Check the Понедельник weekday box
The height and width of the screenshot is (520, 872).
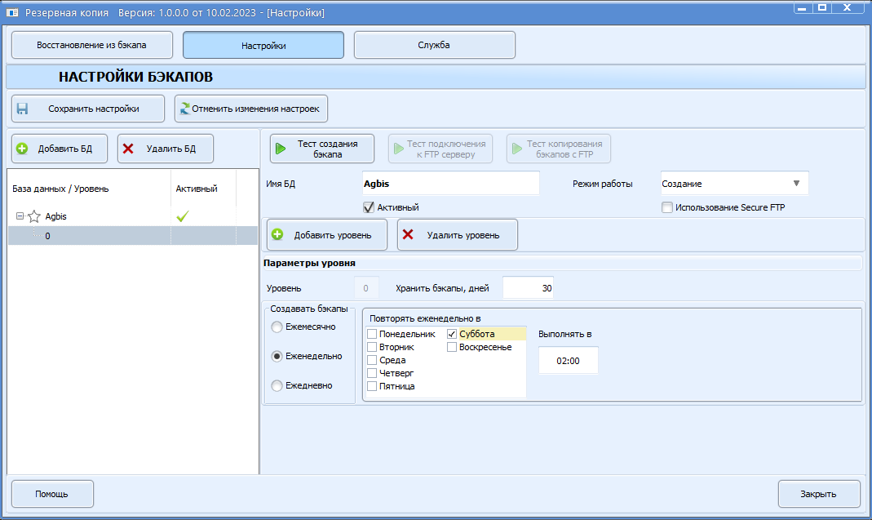coord(372,334)
